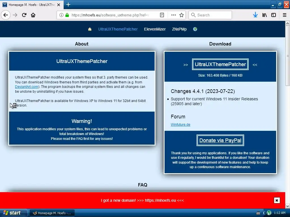
Task: Open the Winfuture.de forum link
Action: tap(180, 125)
